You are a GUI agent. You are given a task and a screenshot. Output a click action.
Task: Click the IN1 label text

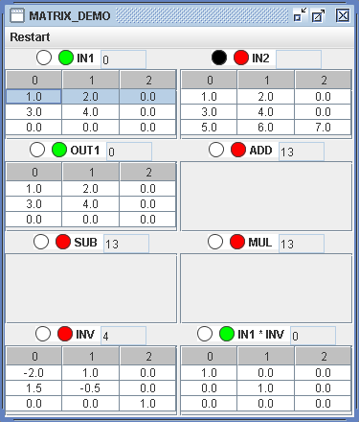[85, 59]
